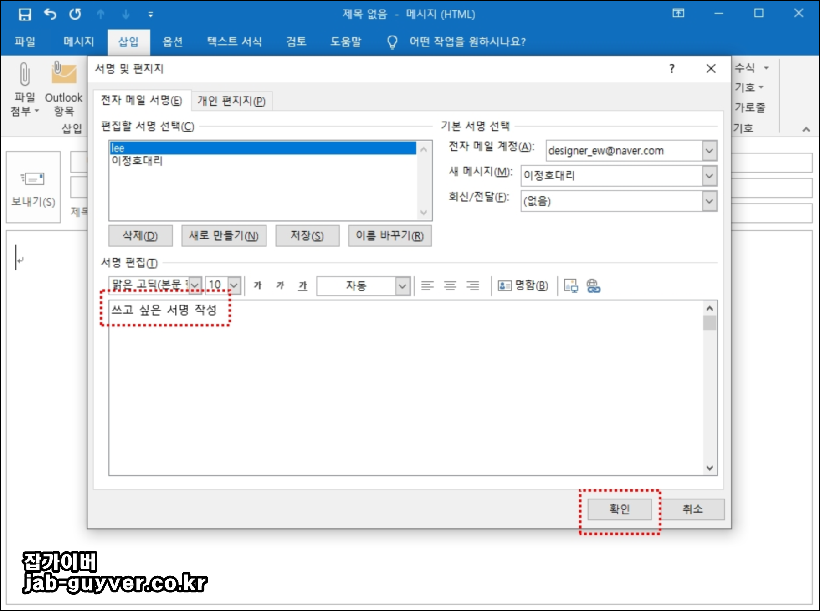Apply underline formatting in signature editor

tap(302, 286)
